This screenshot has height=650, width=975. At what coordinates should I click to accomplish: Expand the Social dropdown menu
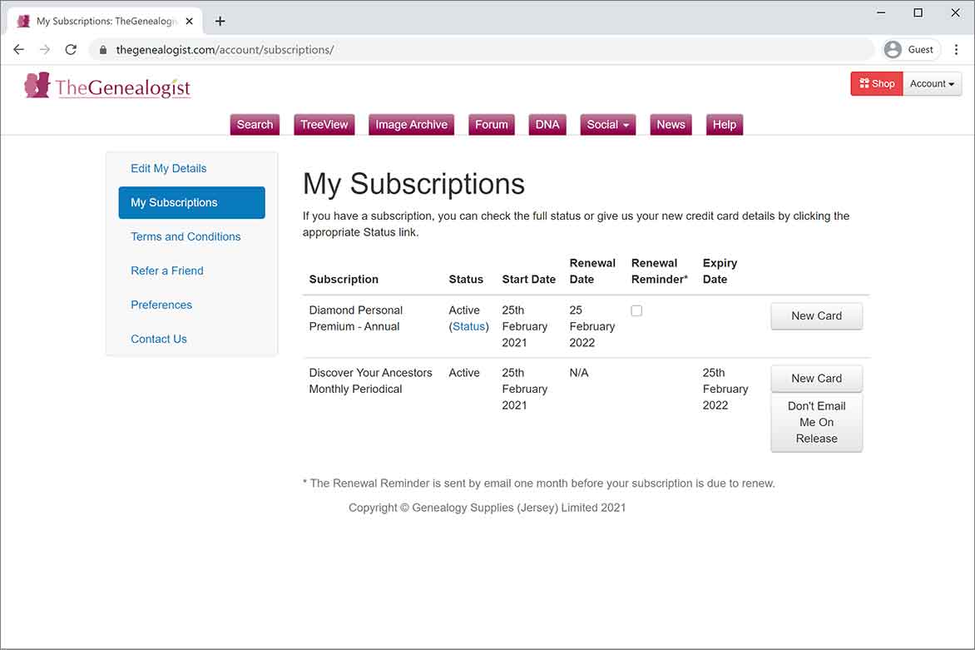607,124
